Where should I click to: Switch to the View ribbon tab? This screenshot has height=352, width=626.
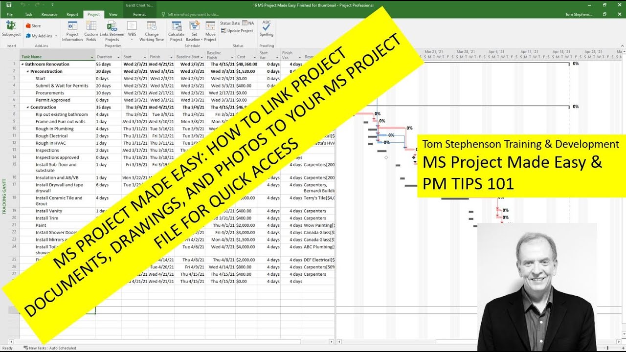tap(113, 14)
